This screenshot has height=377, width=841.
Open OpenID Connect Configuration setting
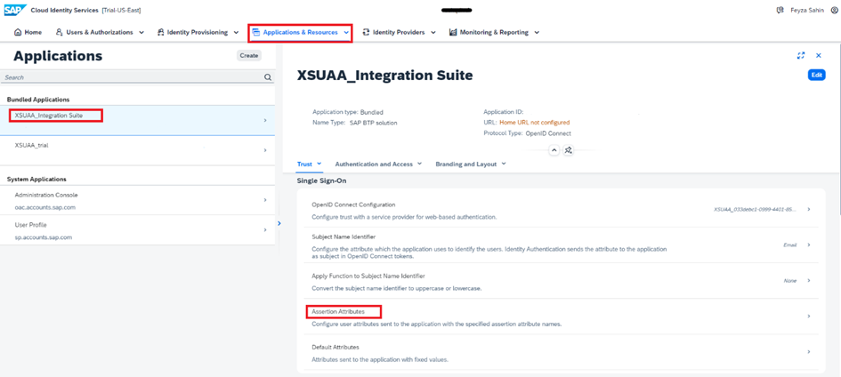click(561, 209)
